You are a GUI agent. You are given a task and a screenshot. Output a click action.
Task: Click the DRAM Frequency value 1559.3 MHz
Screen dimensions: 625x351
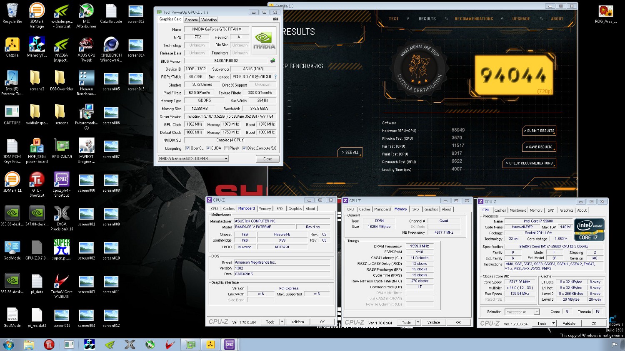coord(420,246)
